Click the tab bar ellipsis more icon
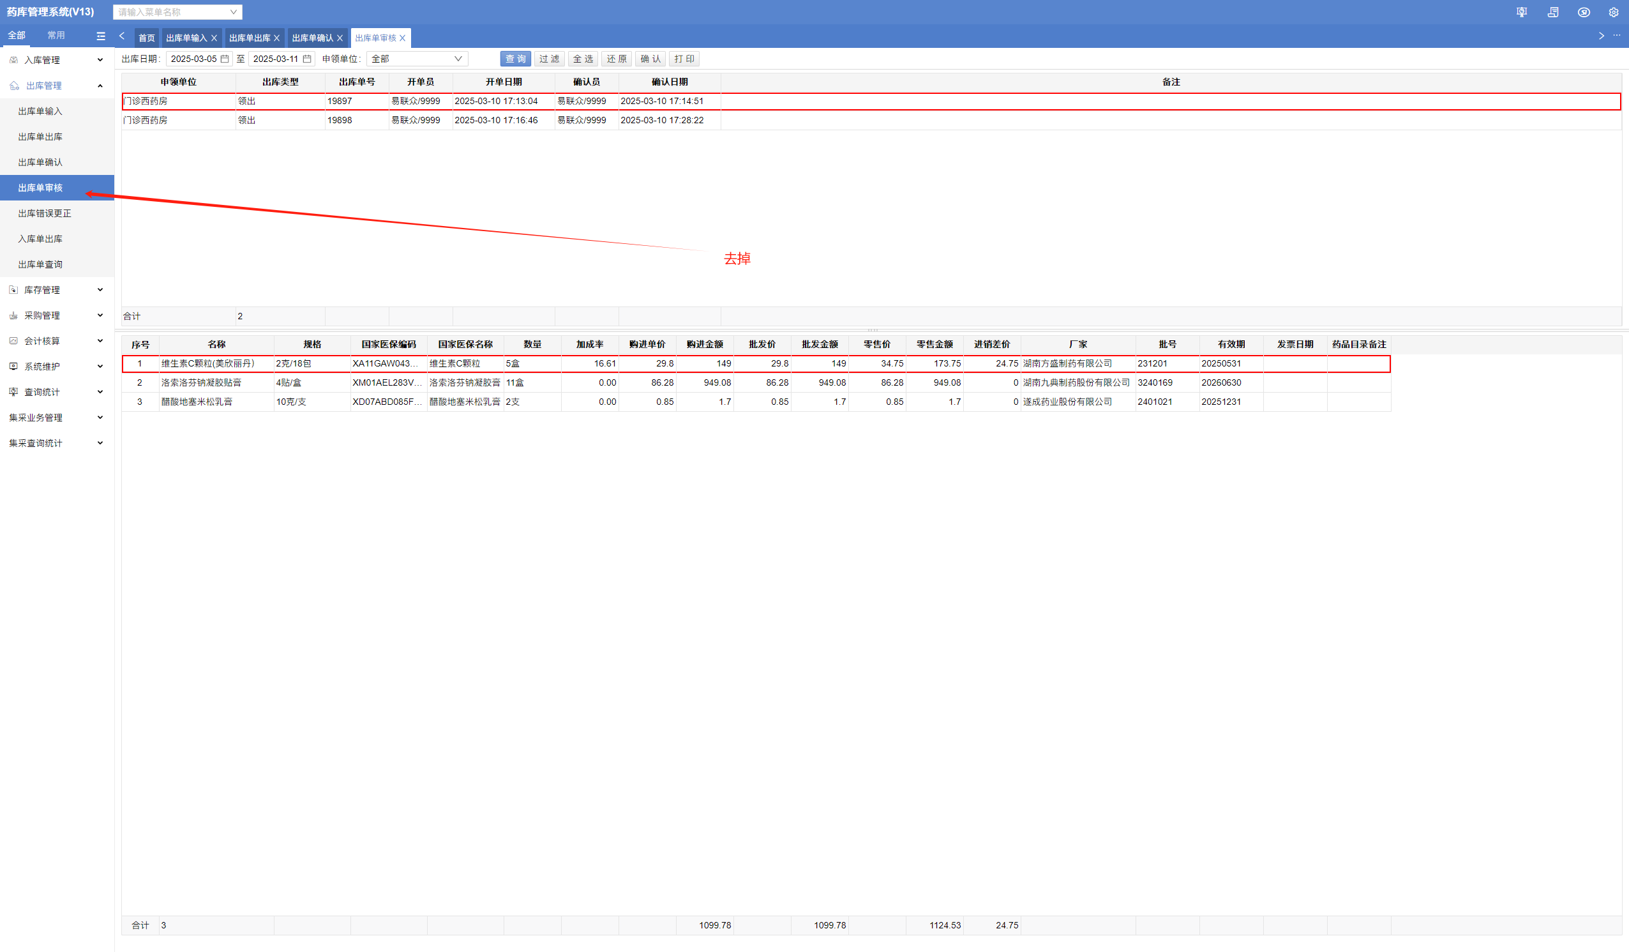 click(x=1617, y=36)
